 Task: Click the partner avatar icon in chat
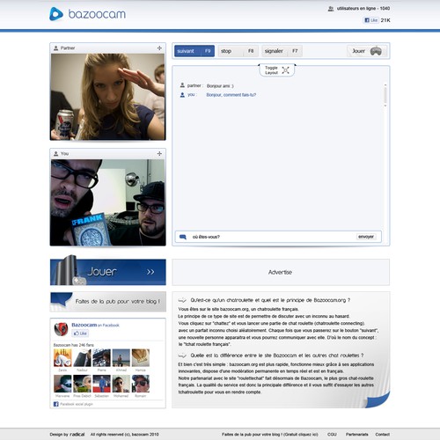pos(182,85)
